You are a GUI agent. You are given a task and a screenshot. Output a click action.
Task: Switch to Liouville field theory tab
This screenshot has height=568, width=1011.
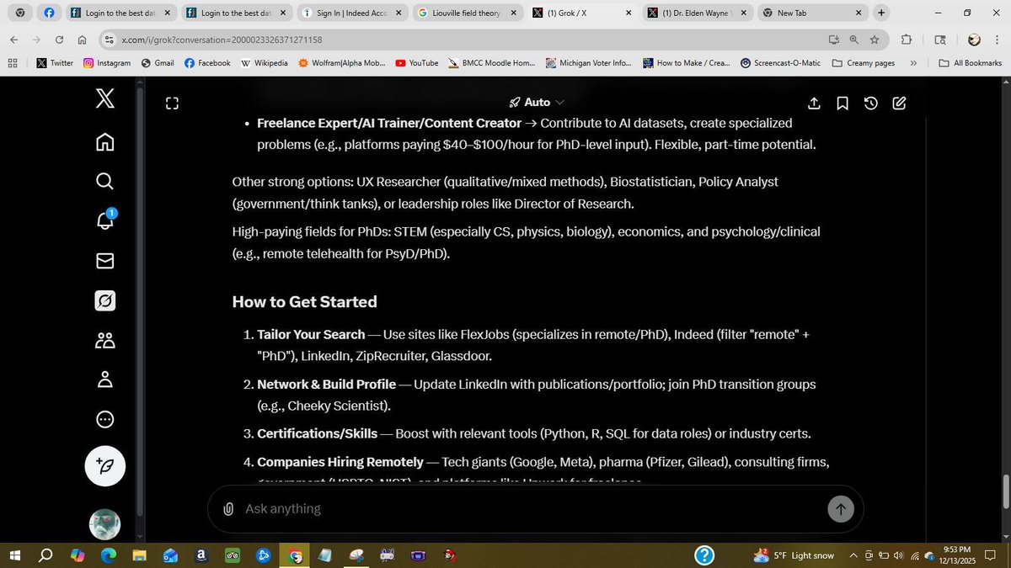[468, 13]
